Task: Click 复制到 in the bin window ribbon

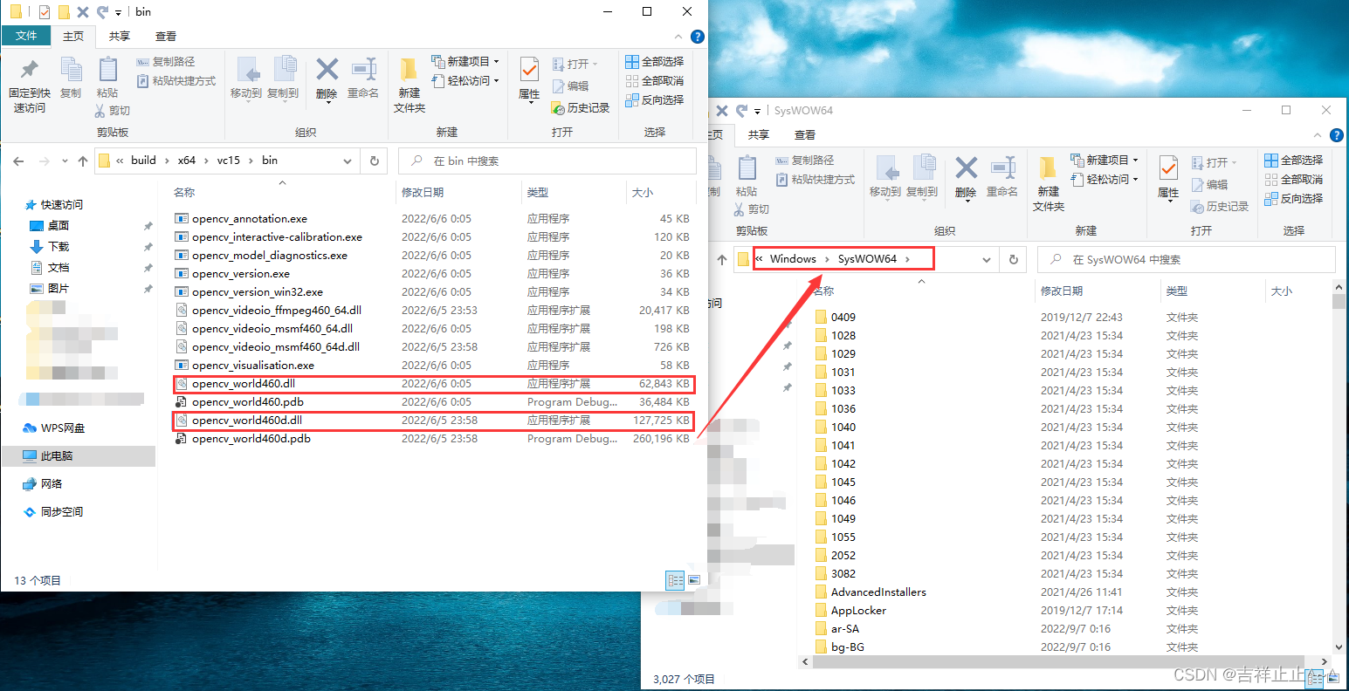Action: pyautogui.click(x=283, y=79)
